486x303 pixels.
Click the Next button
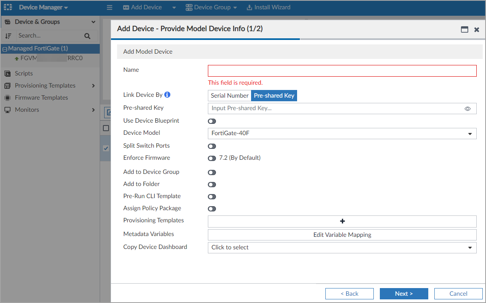point(404,294)
